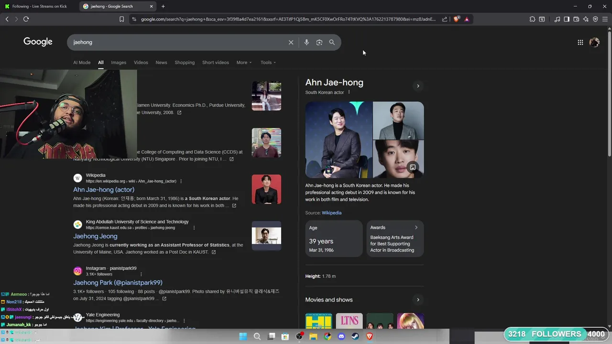Screen dimensions: 612x344
Task: Open the Google apps grid
Action: (580, 42)
